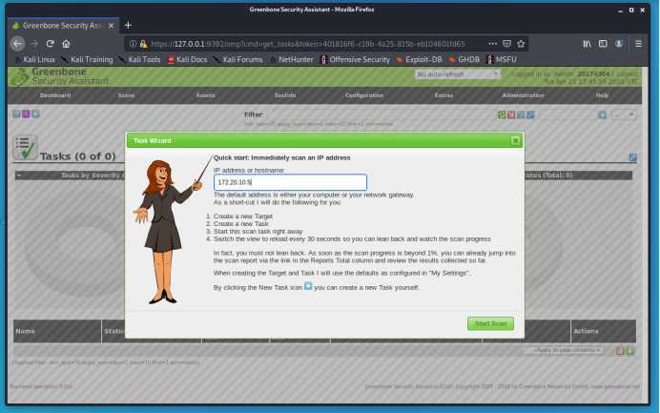Click the New Task icon in wizard text

click(308, 286)
